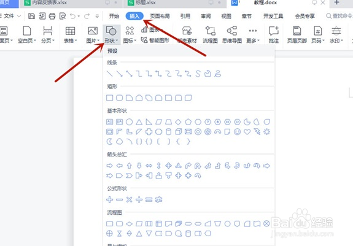353x246 pixels.
Task: Select the plus sign in 公式形状
Action: point(109,199)
